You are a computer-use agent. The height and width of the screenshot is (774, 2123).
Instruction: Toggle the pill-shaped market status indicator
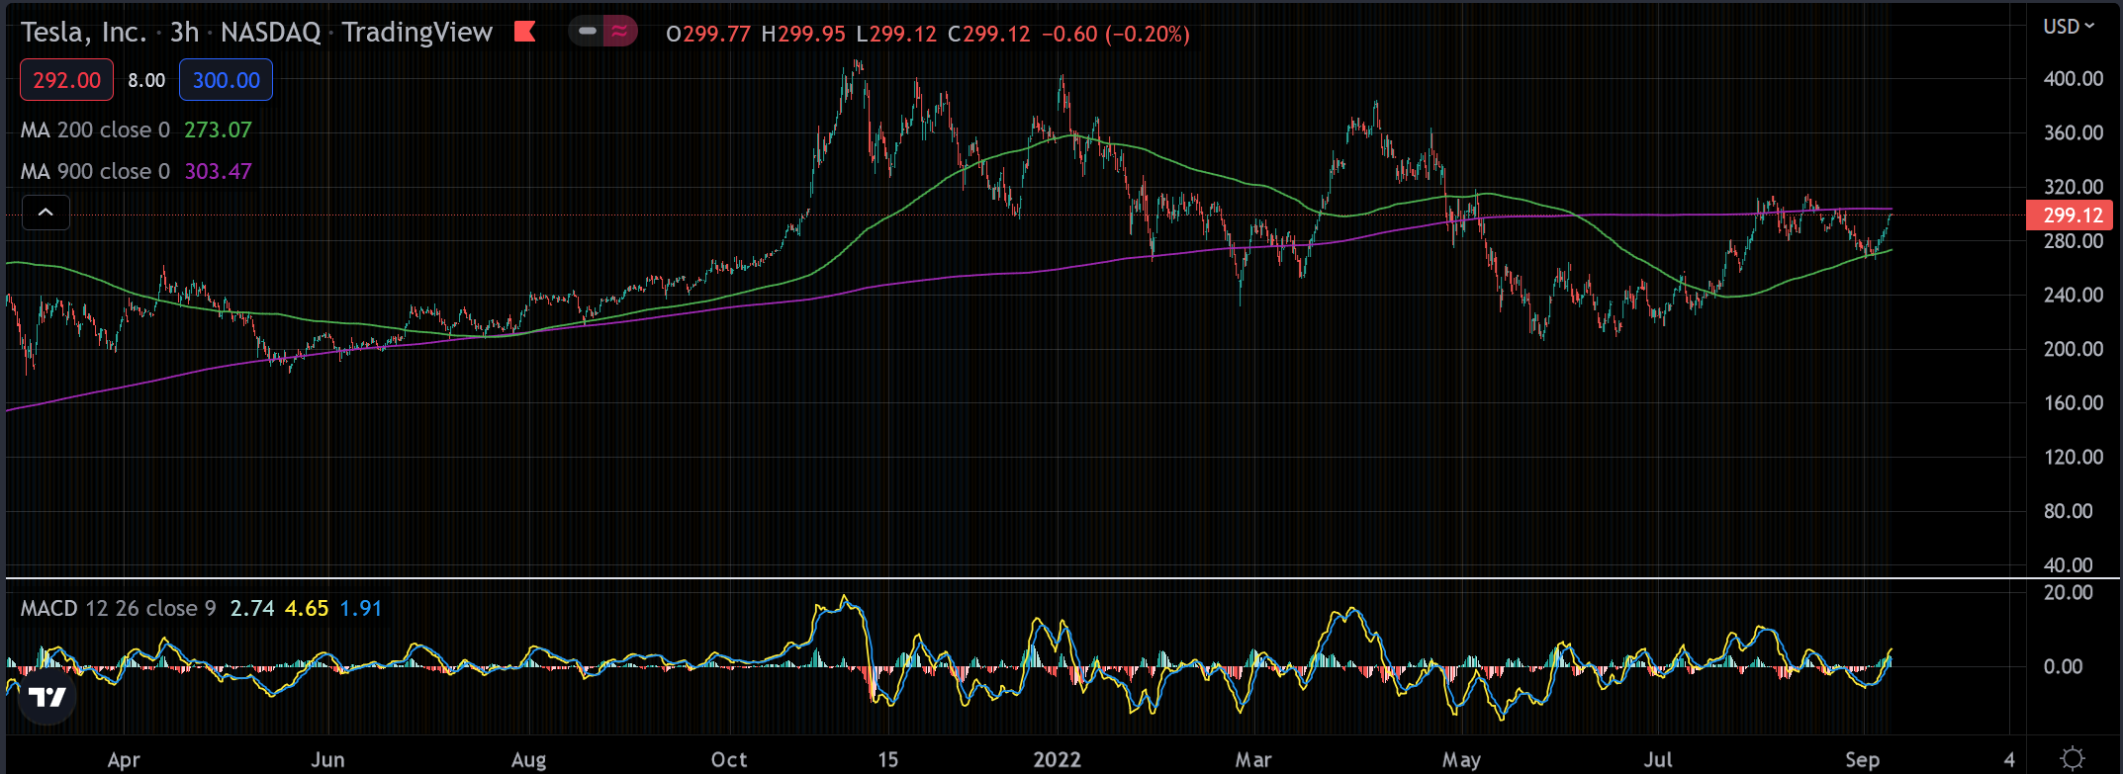pyautogui.click(x=603, y=32)
